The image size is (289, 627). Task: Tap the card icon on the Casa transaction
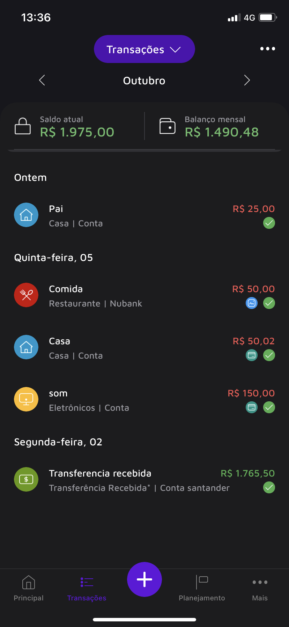(x=252, y=355)
